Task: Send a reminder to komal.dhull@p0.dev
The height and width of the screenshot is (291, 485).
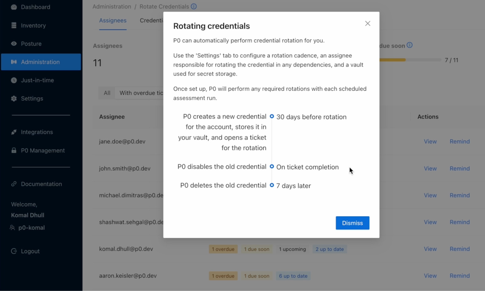Action: coord(459,249)
